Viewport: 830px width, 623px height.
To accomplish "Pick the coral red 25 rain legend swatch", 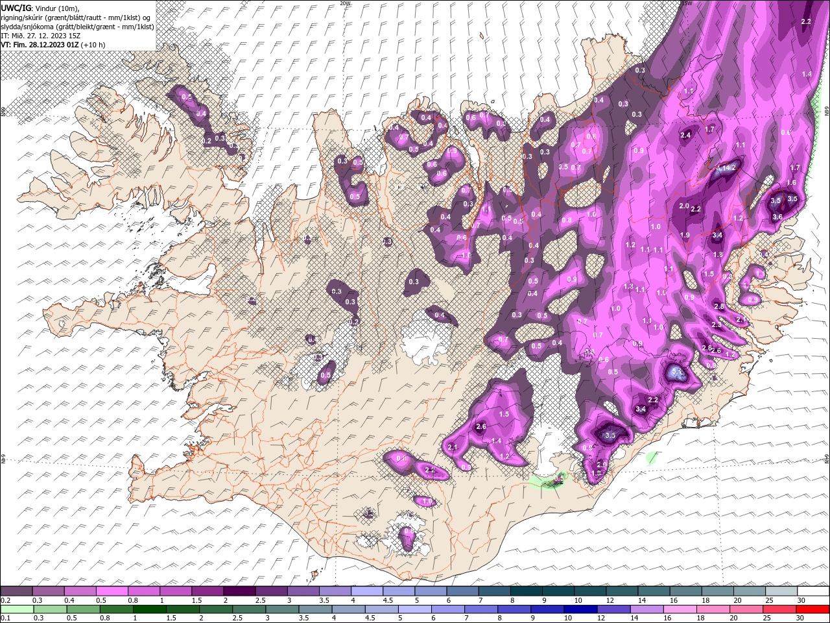I will [x=779, y=609].
